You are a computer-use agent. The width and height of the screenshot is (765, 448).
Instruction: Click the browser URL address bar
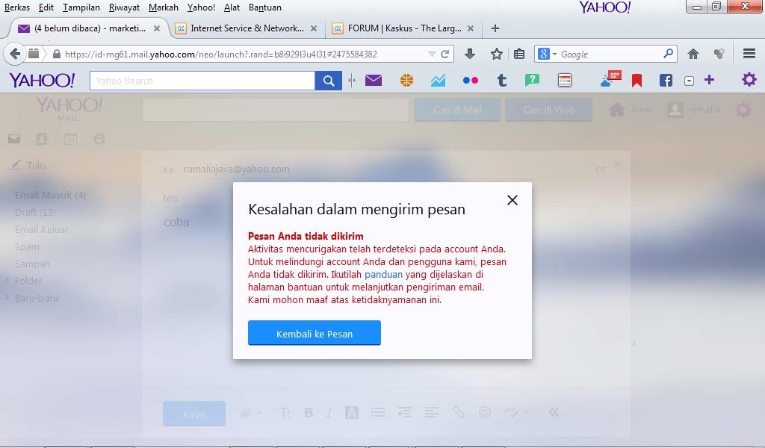[x=244, y=54]
